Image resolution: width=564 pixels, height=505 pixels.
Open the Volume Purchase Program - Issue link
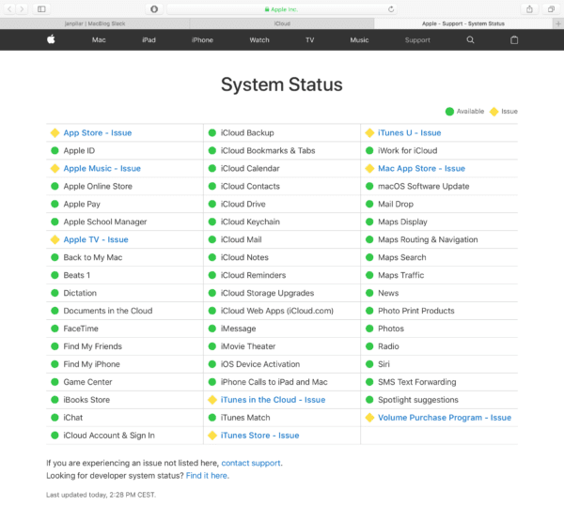[x=445, y=418]
